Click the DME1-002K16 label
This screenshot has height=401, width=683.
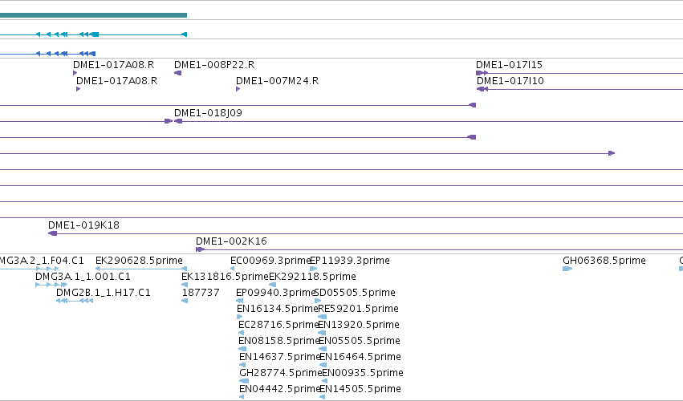click(231, 241)
